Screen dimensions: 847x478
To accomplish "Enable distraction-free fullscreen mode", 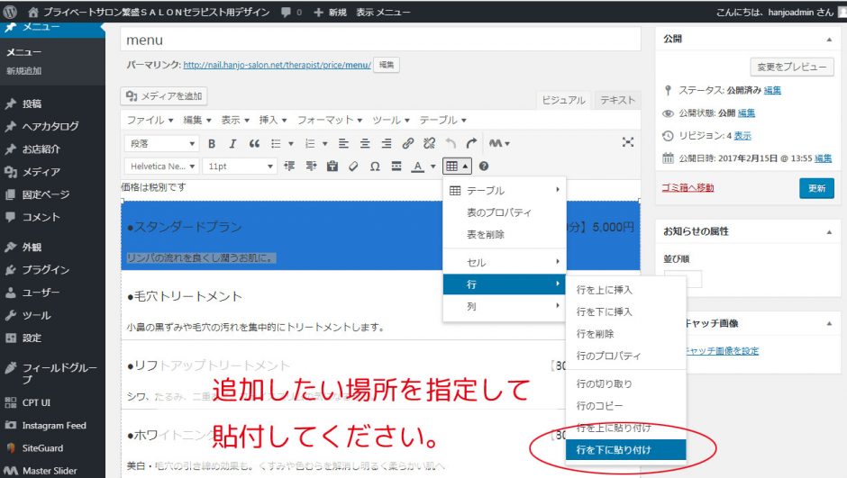I will [x=628, y=142].
